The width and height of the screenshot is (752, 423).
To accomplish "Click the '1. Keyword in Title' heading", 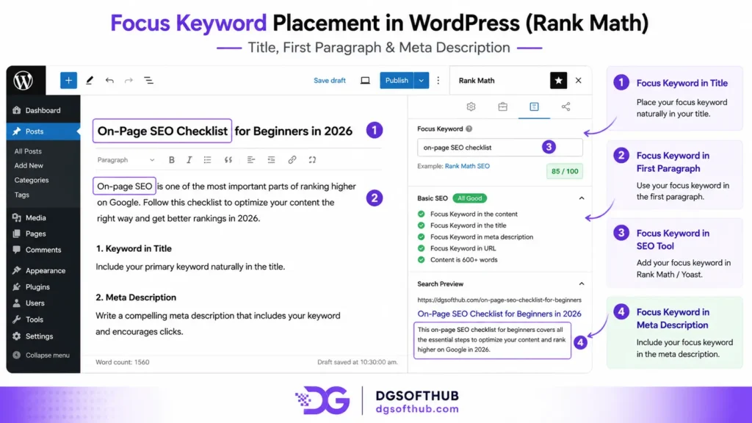I will pos(134,248).
